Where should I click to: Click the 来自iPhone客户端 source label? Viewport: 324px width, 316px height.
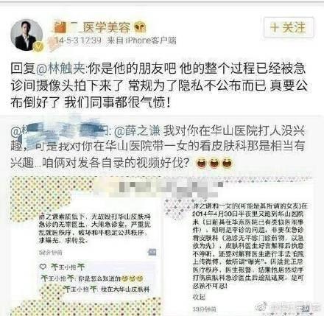141,41
